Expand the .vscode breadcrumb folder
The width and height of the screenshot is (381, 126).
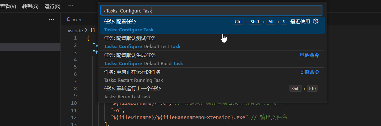point(75,30)
